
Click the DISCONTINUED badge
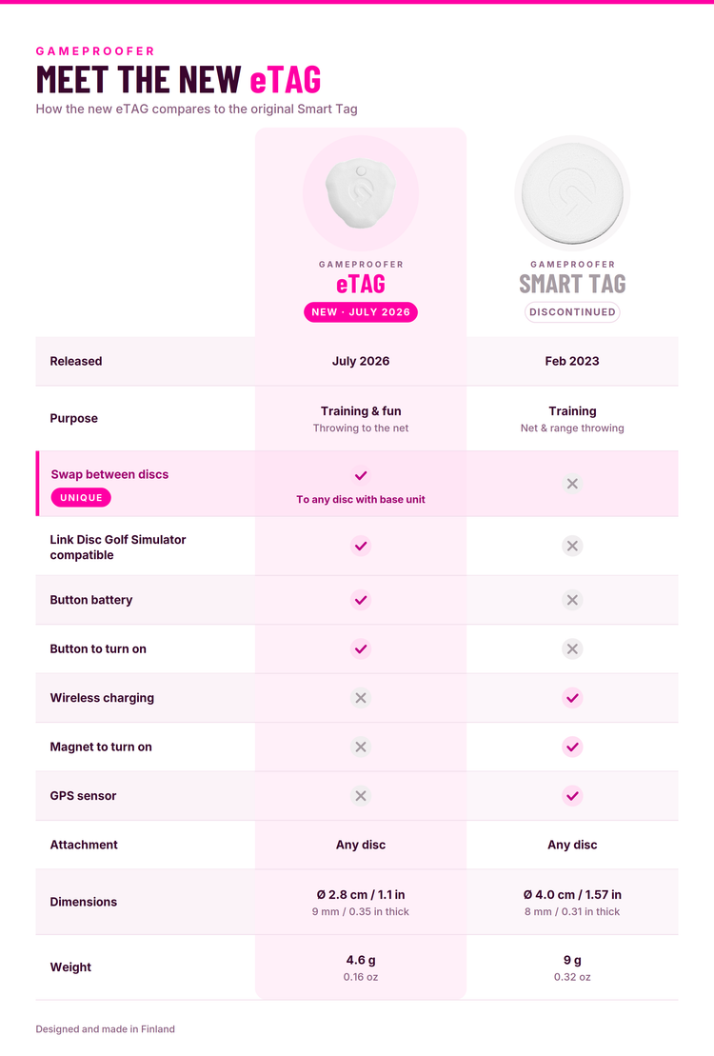[x=572, y=312]
